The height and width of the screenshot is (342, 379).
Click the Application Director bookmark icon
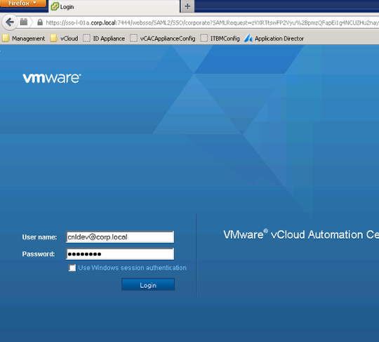tap(248, 38)
